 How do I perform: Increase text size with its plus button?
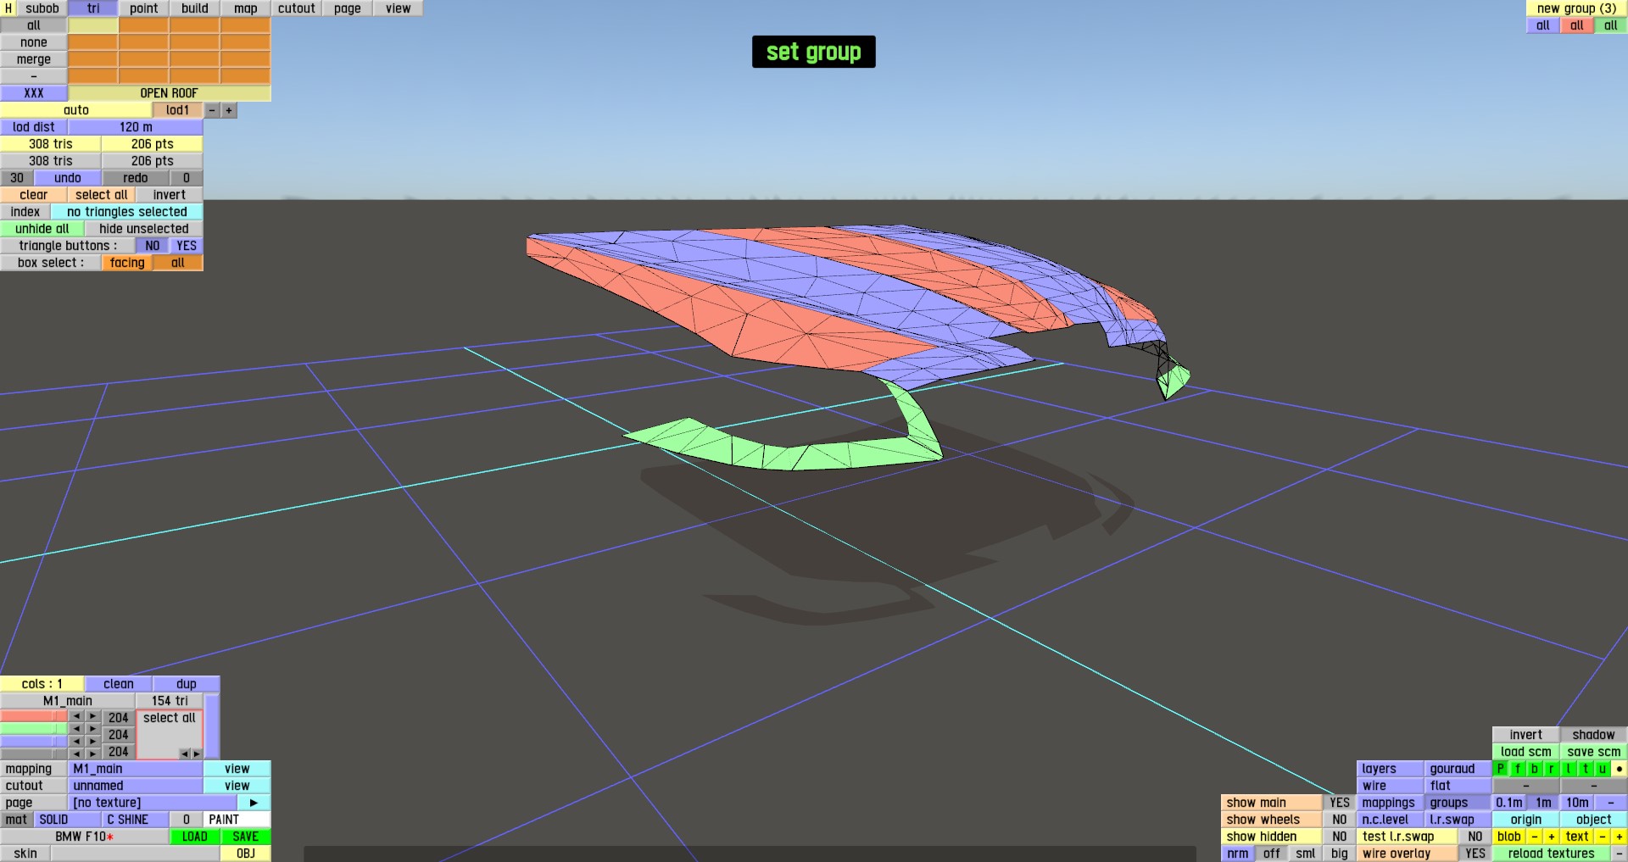click(x=1620, y=837)
